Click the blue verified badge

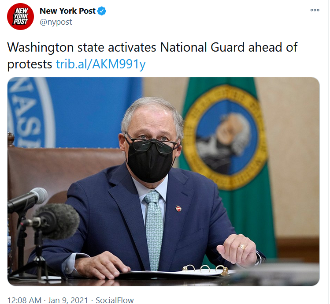[102, 11]
